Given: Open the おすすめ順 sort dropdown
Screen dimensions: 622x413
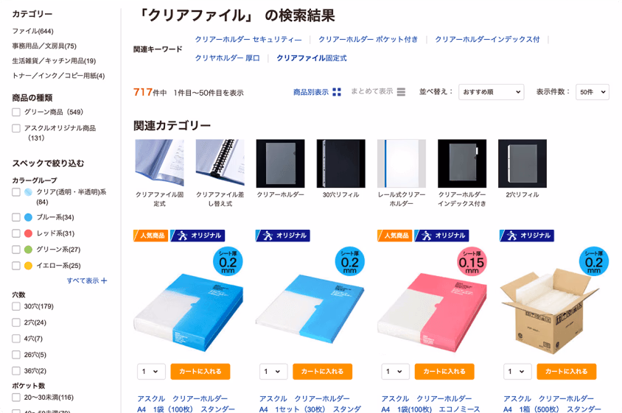Looking at the screenshot, I should point(491,92).
